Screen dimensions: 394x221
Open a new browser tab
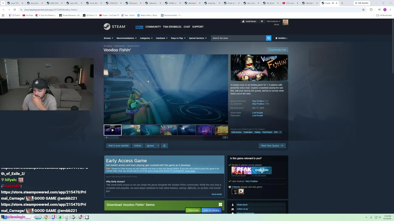[342, 3]
